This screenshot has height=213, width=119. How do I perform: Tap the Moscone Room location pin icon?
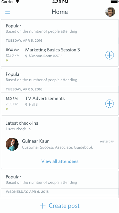click(26, 56)
